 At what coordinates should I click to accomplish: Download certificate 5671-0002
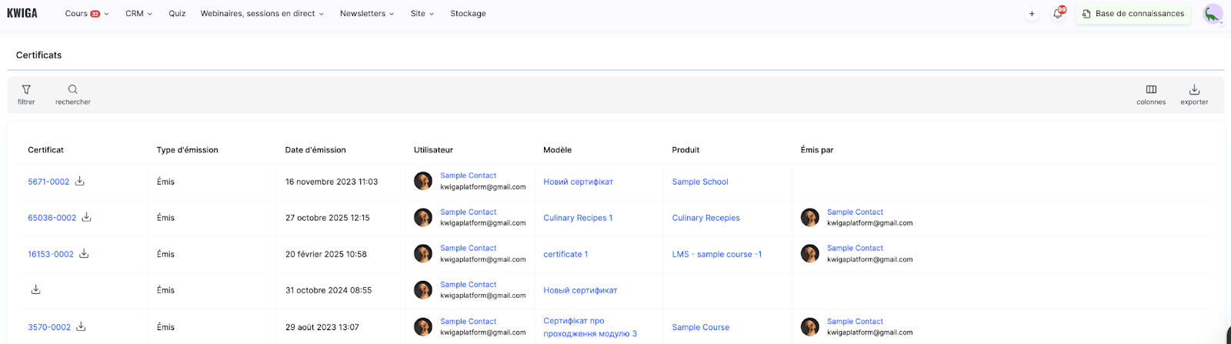(80, 182)
